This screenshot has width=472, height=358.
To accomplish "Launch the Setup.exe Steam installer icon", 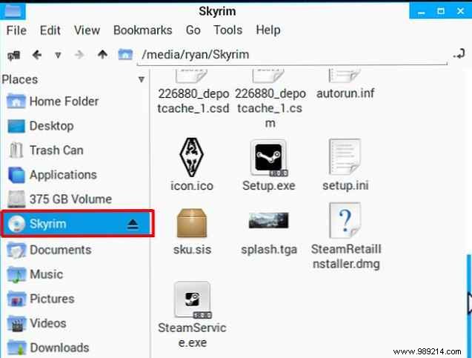I will click(x=268, y=157).
